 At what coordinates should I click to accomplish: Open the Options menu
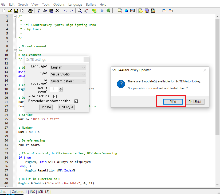tap(59, 5)
